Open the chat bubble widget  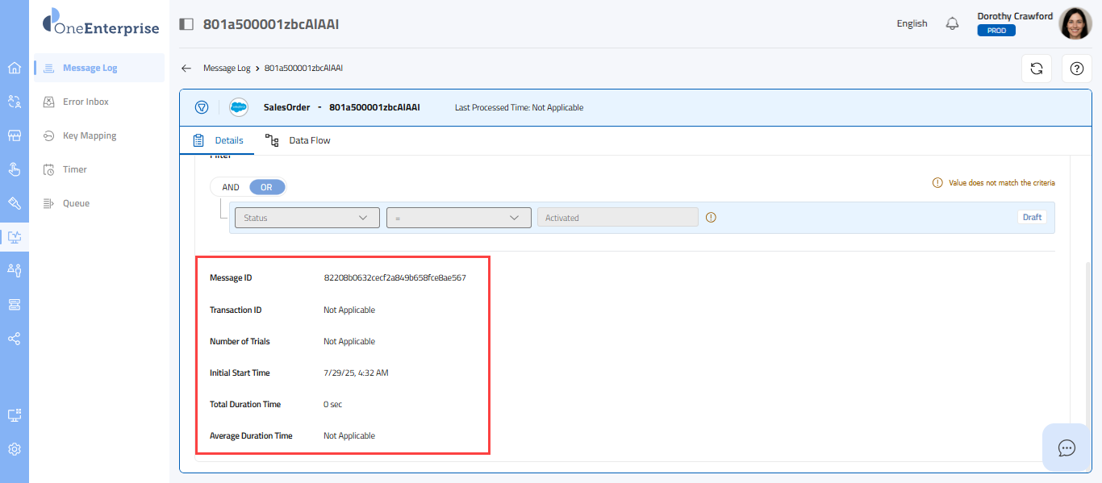coord(1067,448)
